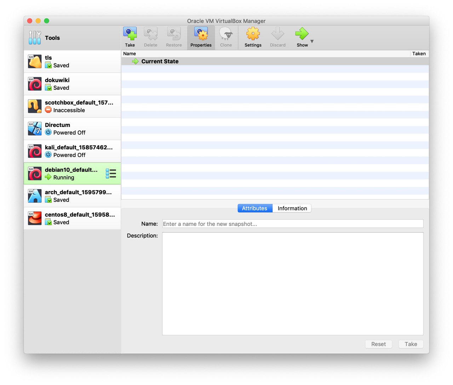Click the Inaccessible status text
453x385 pixels.
tap(69, 110)
